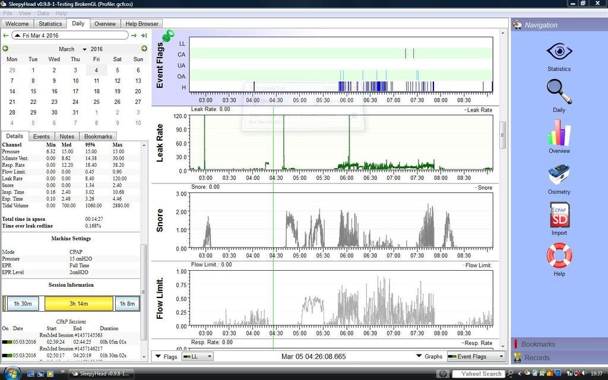608x380 pixels.
Task: Open Overview via the bar chart icon
Action: pos(559,132)
